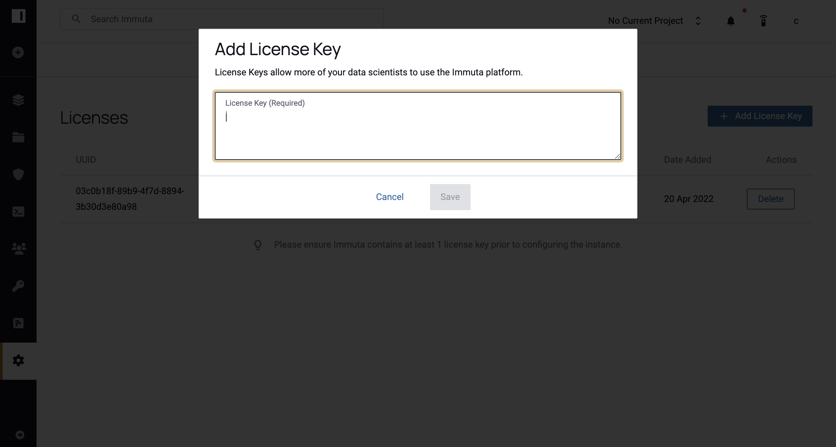Image resolution: width=836 pixels, height=447 pixels.
Task: Select the Shield icon in sidebar
Action: [18, 175]
